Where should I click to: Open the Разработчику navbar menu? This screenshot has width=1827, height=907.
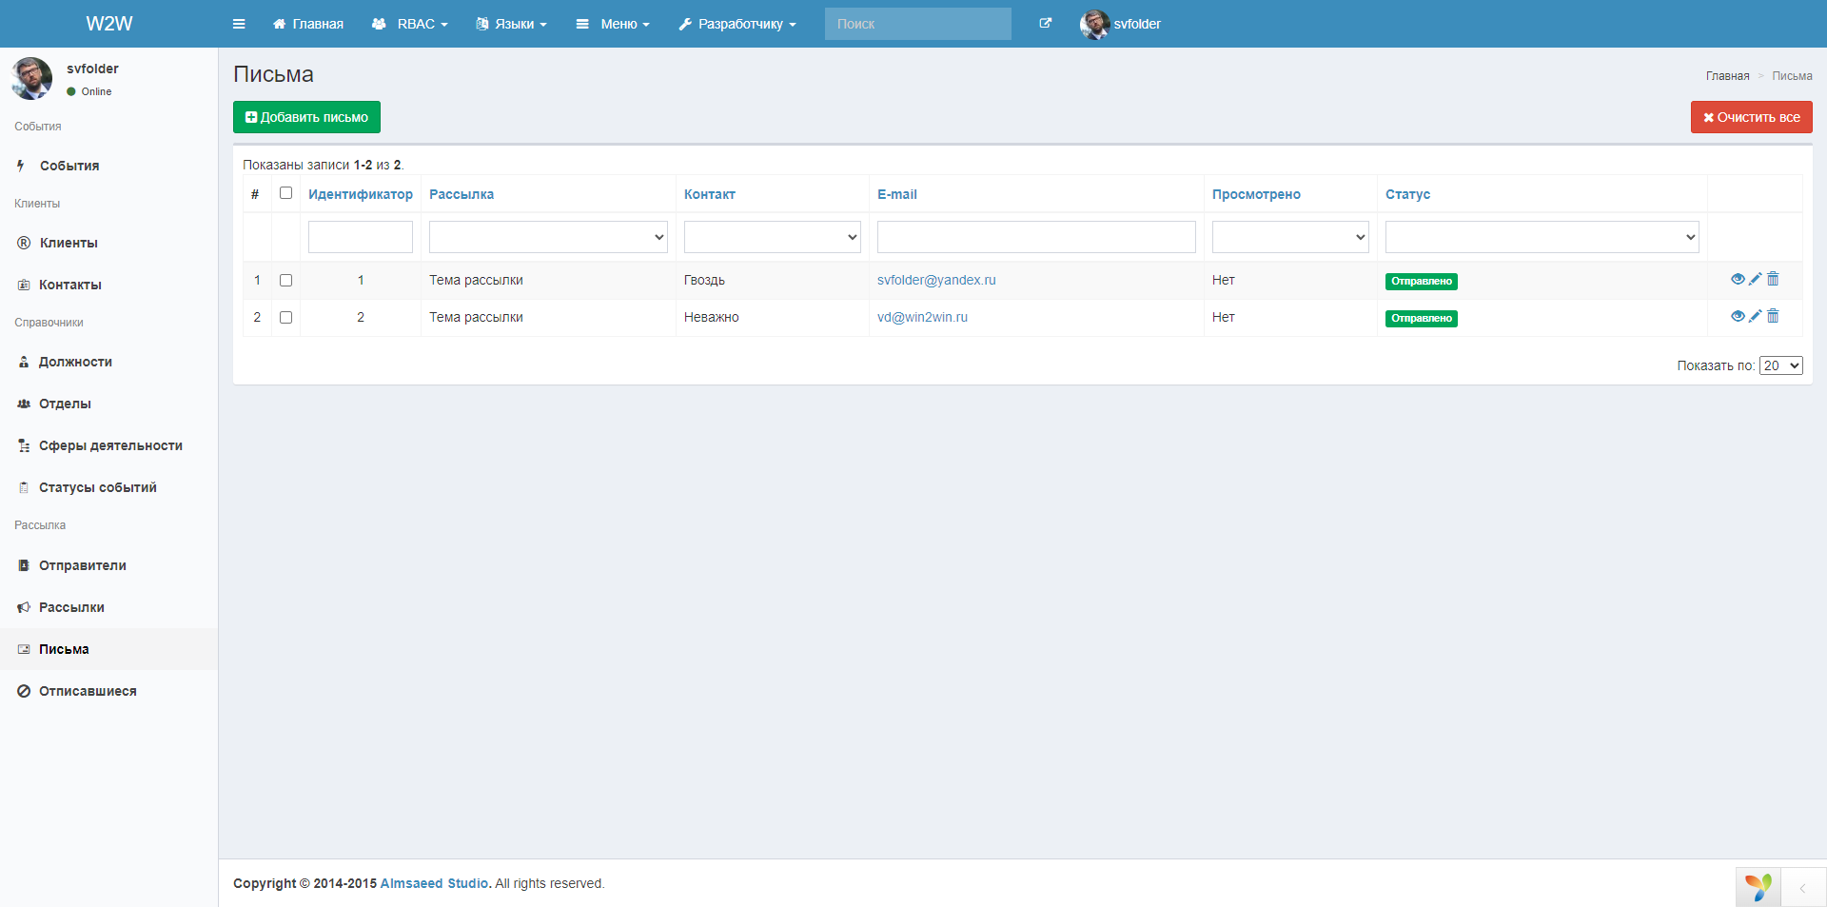tap(737, 24)
